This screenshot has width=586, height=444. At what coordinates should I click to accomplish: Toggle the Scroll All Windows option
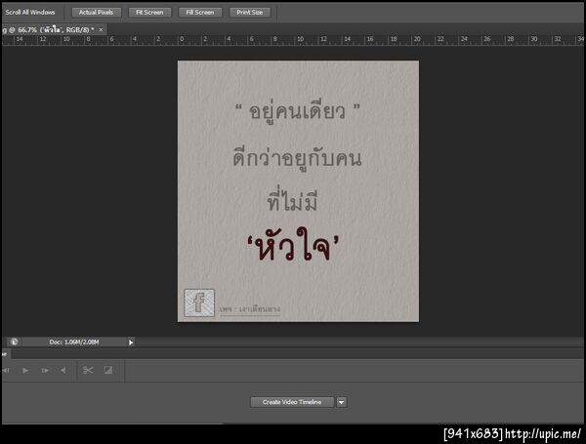30,13
